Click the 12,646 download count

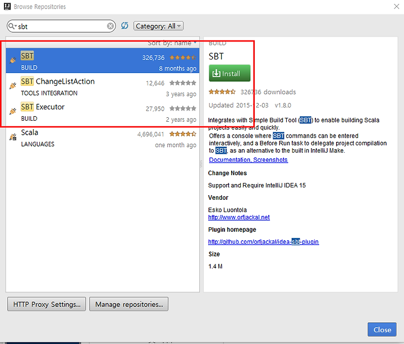(155, 83)
